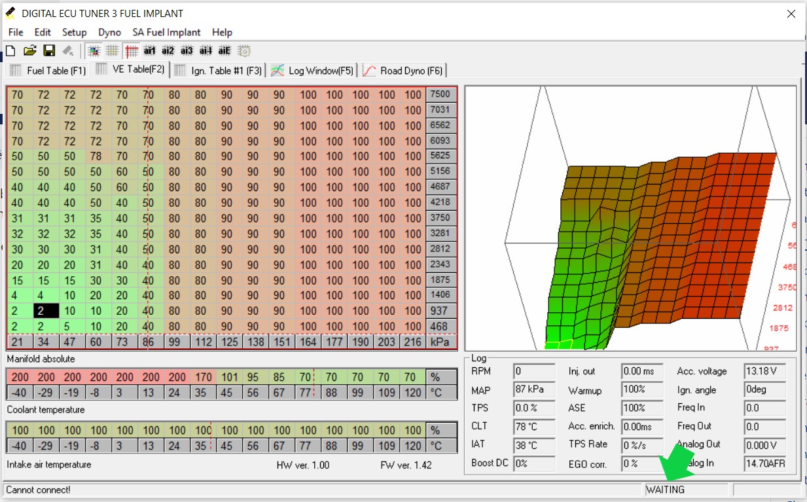Screen dimensions: 807x502
Task: Click the IAT field showing 38 °C
Action: click(533, 444)
